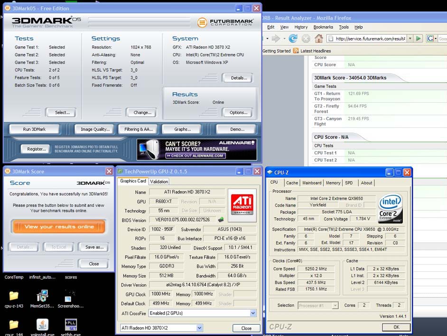
Task: Click Firefox forward navigation arrow
Action: 275,38
